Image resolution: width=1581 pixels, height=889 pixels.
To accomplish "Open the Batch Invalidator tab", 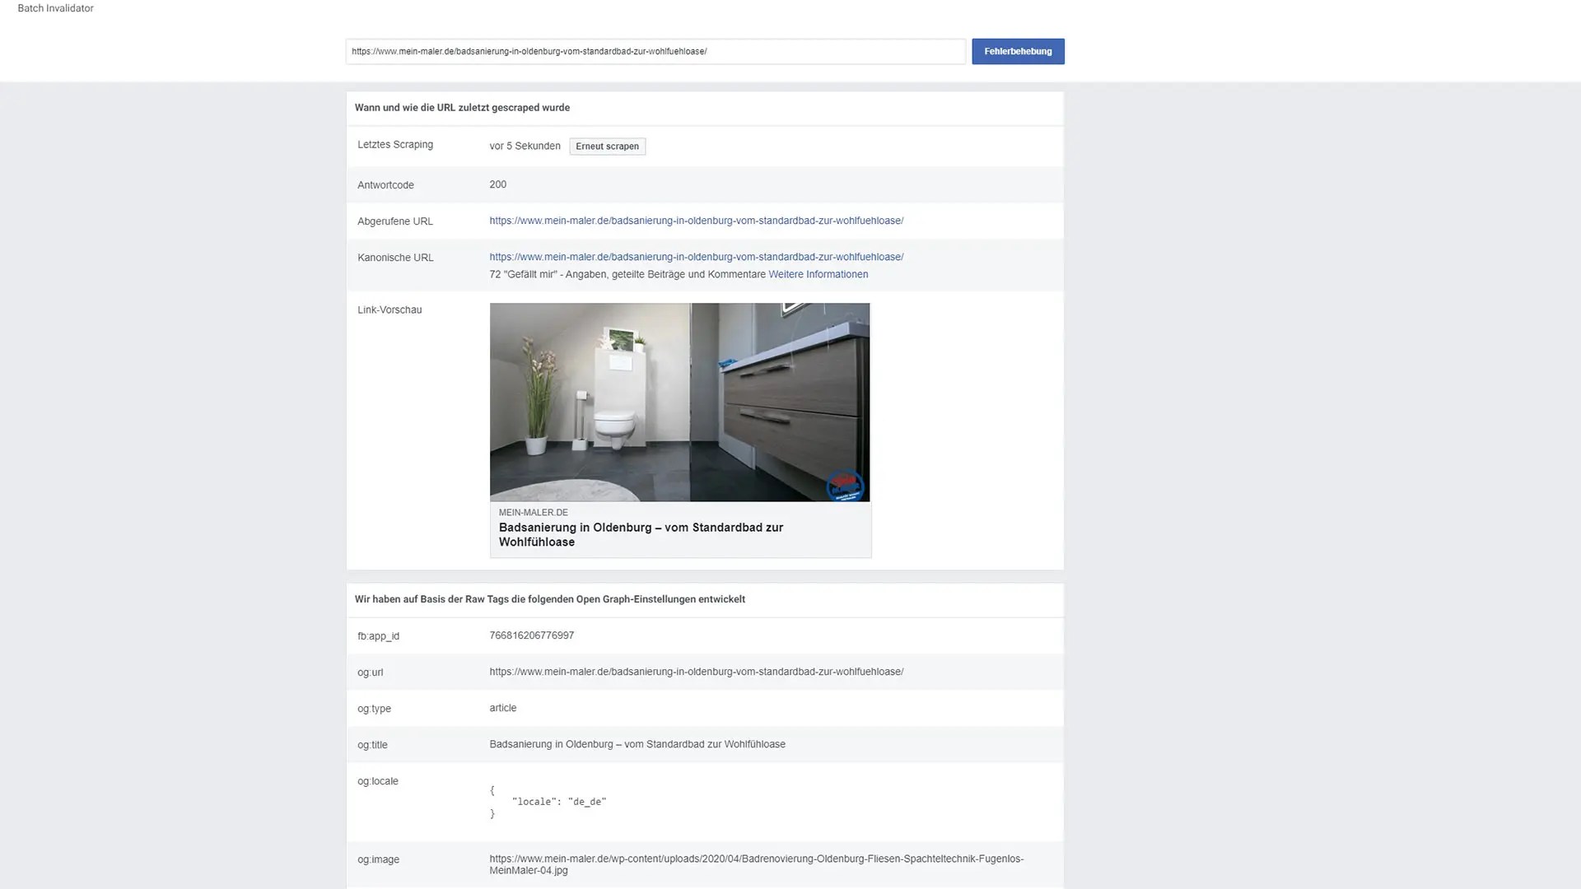I will click(x=55, y=8).
